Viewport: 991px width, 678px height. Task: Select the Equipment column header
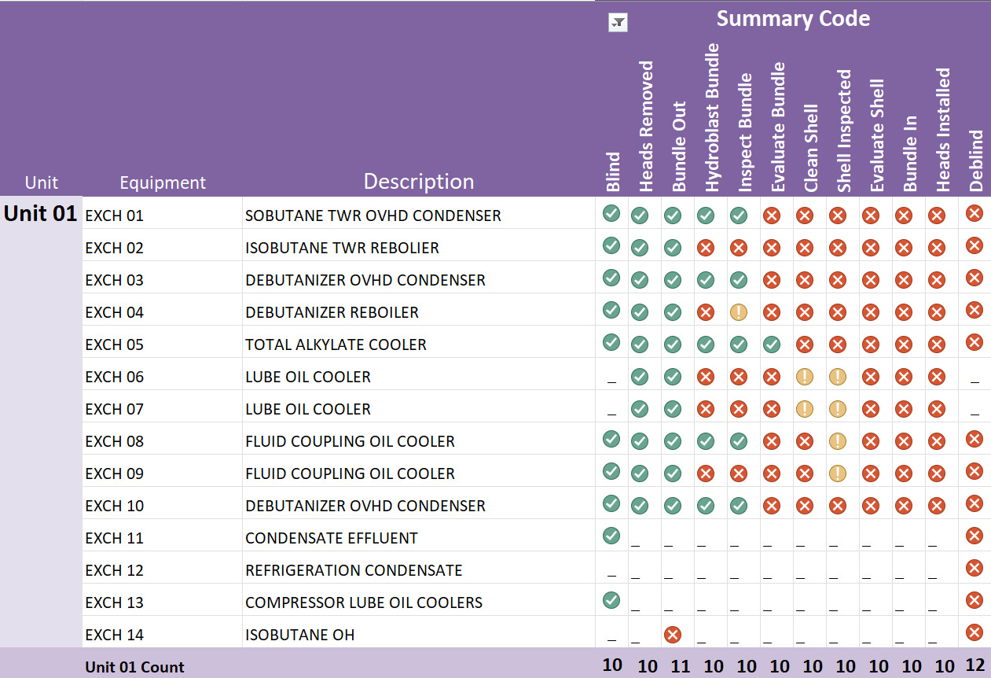[163, 182]
